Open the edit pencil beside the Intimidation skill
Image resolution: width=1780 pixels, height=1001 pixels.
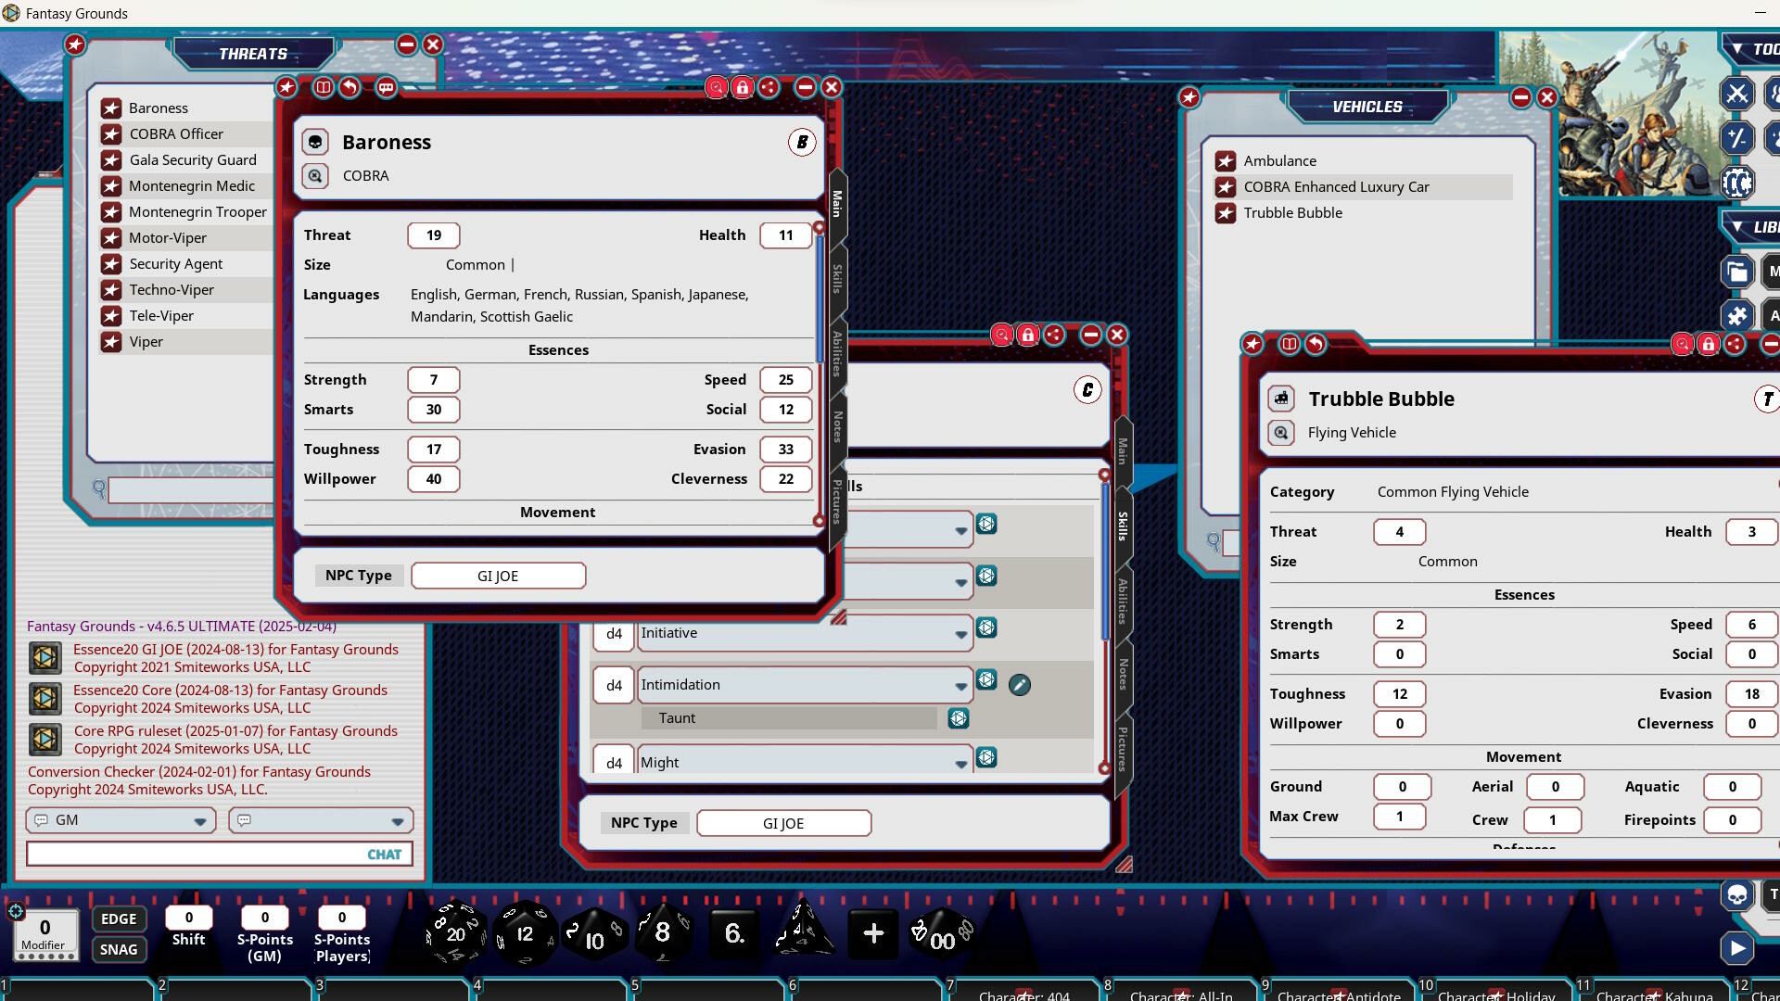point(1020,685)
